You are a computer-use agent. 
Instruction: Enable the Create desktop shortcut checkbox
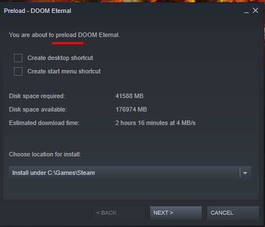[x=18, y=58]
